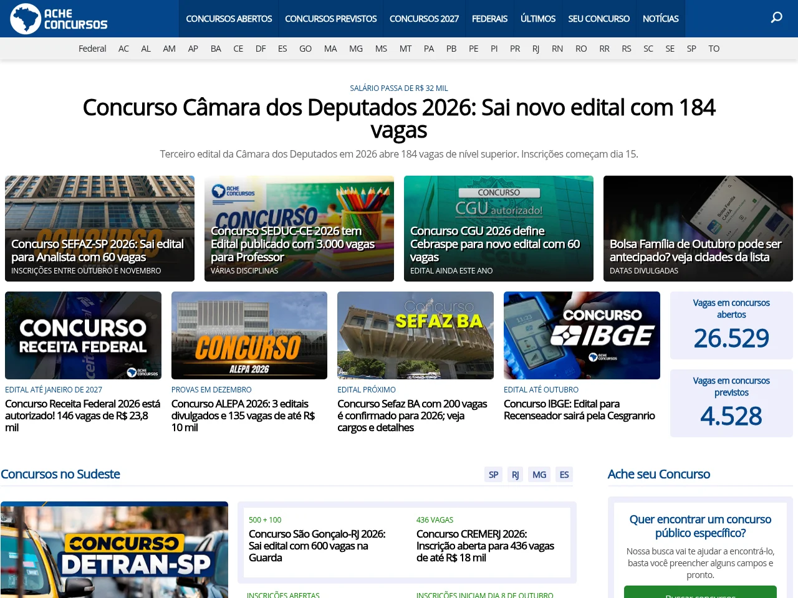Open Bolsa Família de Outubro card
The height and width of the screenshot is (598, 798).
(x=698, y=229)
